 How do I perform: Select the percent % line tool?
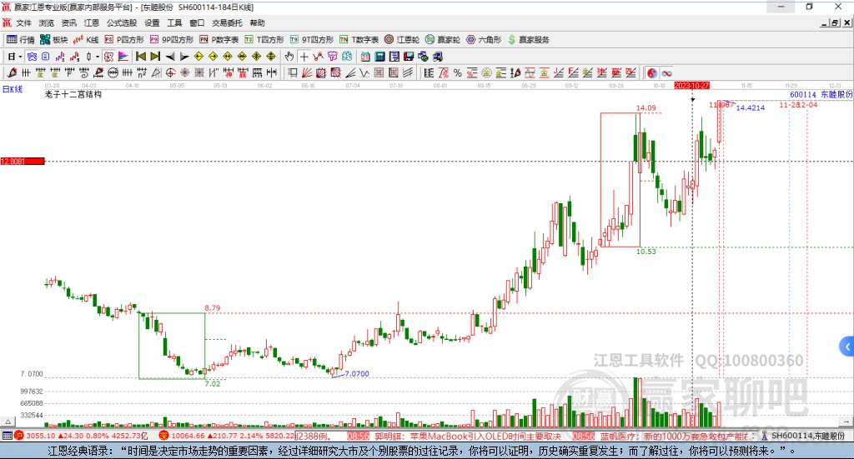click(x=458, y=72)
